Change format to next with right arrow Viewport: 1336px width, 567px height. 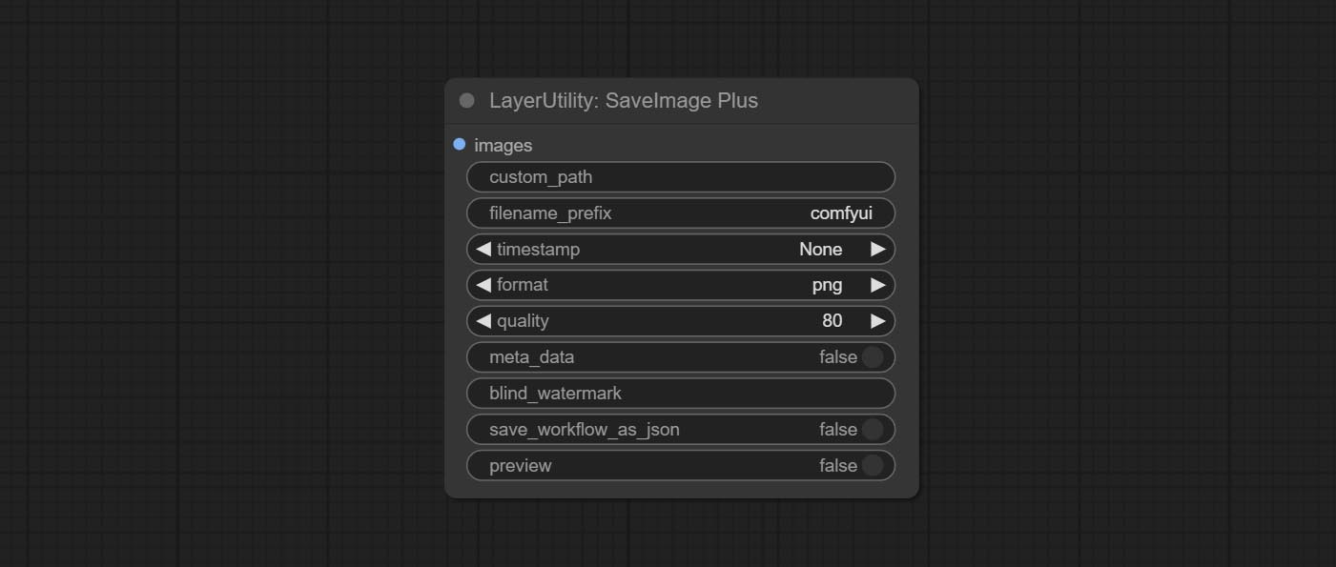878,285
